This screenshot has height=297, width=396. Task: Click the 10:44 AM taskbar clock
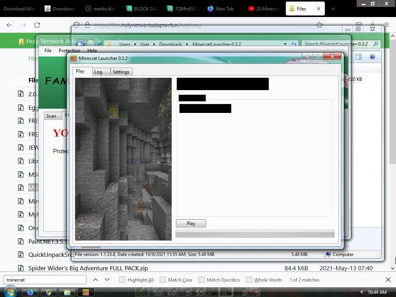click(x=377, y=292)
